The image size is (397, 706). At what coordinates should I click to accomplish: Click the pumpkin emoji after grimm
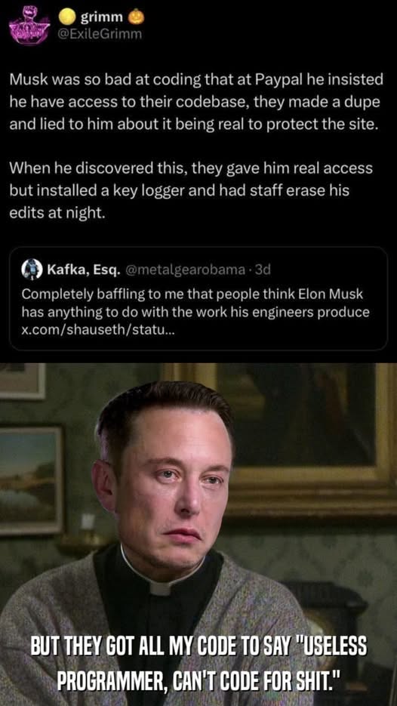tap(137, 17)
